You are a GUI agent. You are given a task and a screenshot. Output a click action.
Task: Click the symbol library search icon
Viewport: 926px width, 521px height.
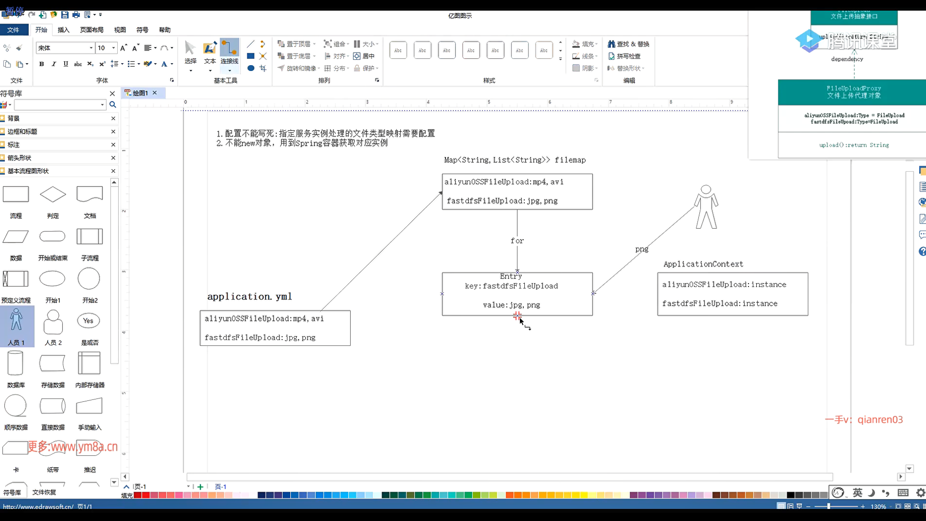(113, 105)
